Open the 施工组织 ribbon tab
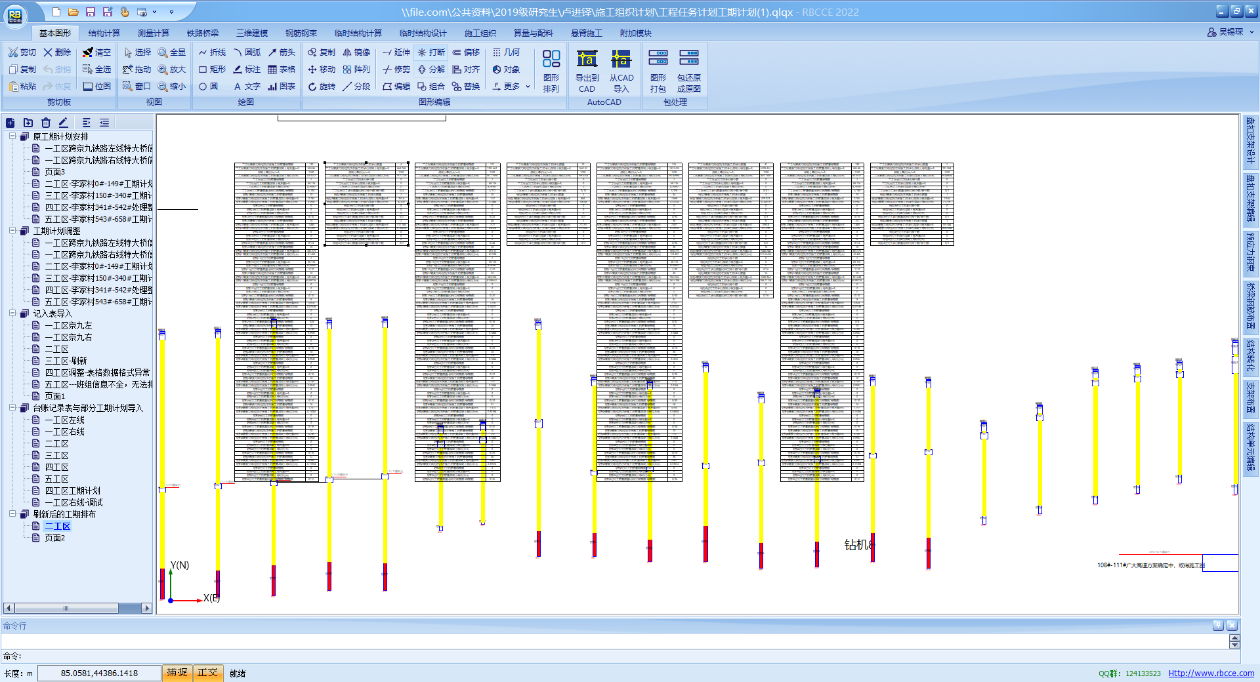 (x=480, y=33)
